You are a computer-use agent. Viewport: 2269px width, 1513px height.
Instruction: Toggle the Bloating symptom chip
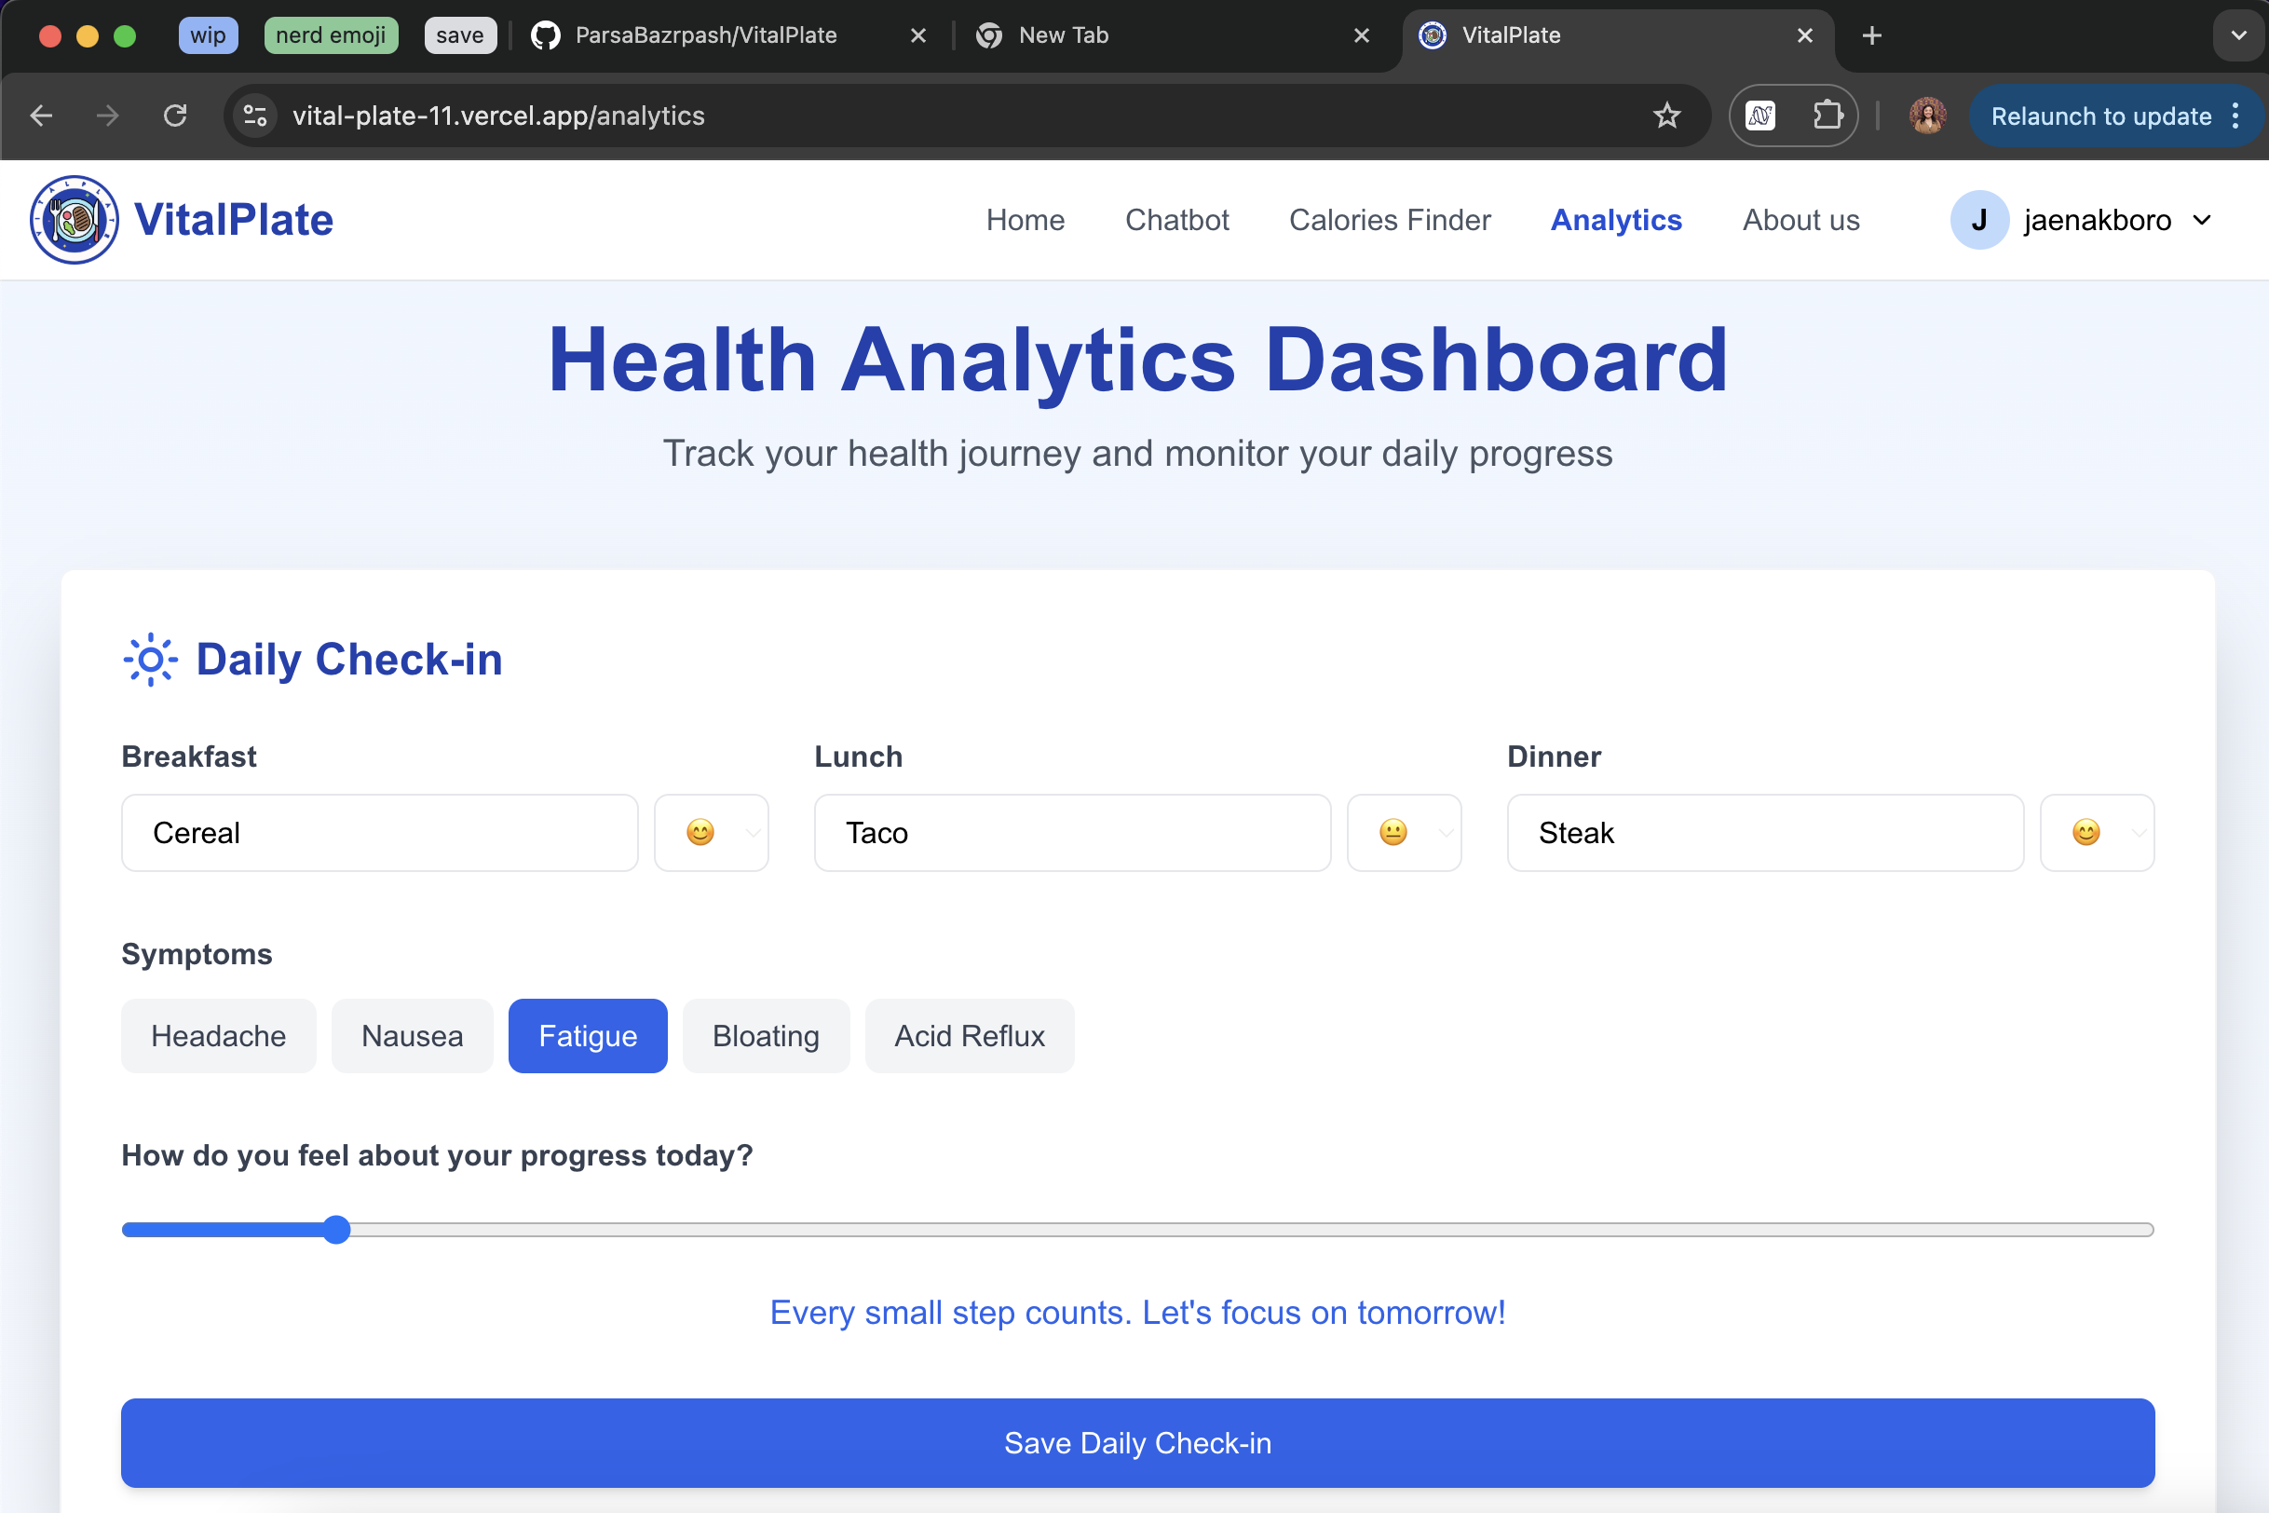(765, 1035)
